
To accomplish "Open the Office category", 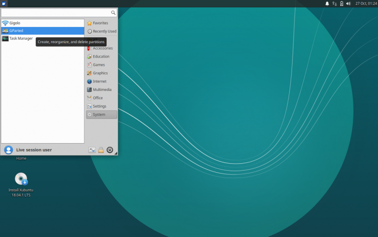I will [98, 98].
